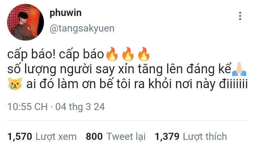Viewport: 255px width, 148px height.
Task: Open the phuwin display name profile link
Action: click(x=66, y=13)
